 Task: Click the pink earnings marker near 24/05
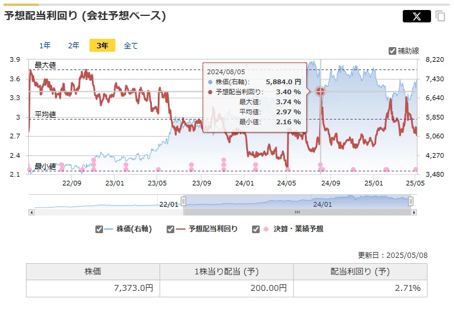(287, 170)
